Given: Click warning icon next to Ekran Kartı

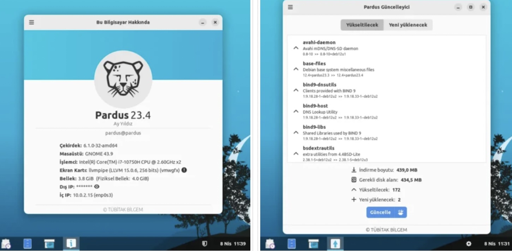Looking at the screenshot, I should tap(184, 170).
